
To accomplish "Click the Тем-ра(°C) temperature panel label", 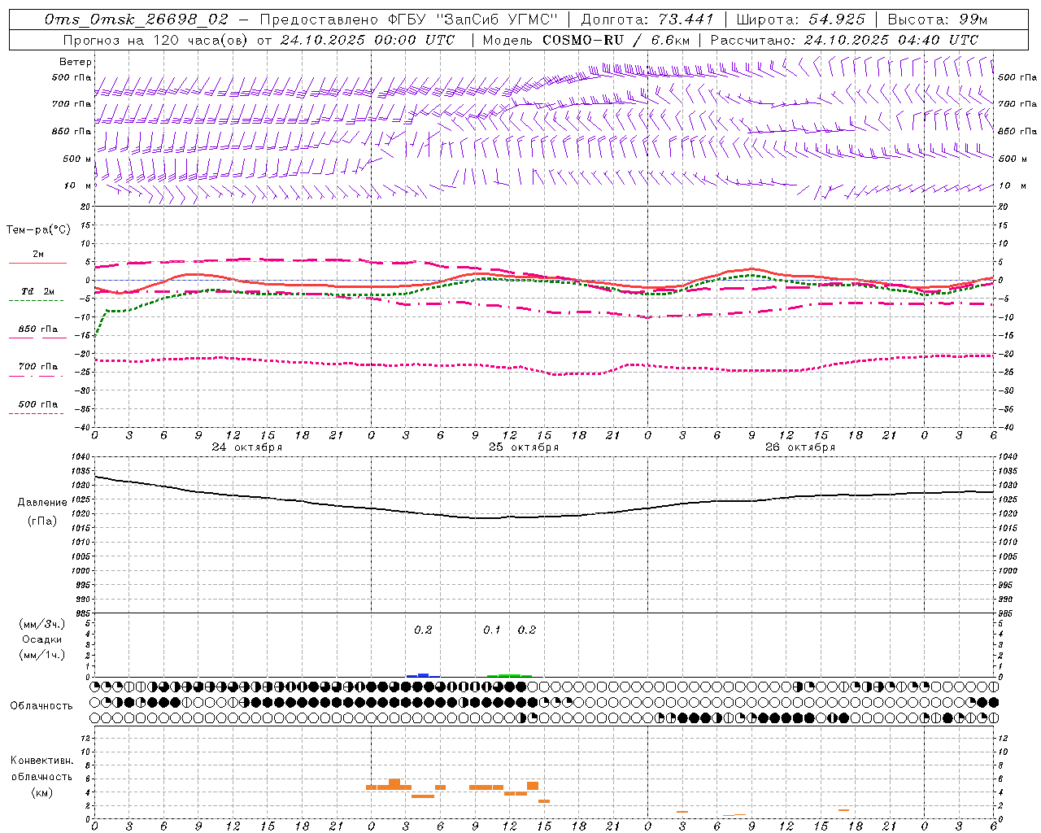I will click(38, 230).
